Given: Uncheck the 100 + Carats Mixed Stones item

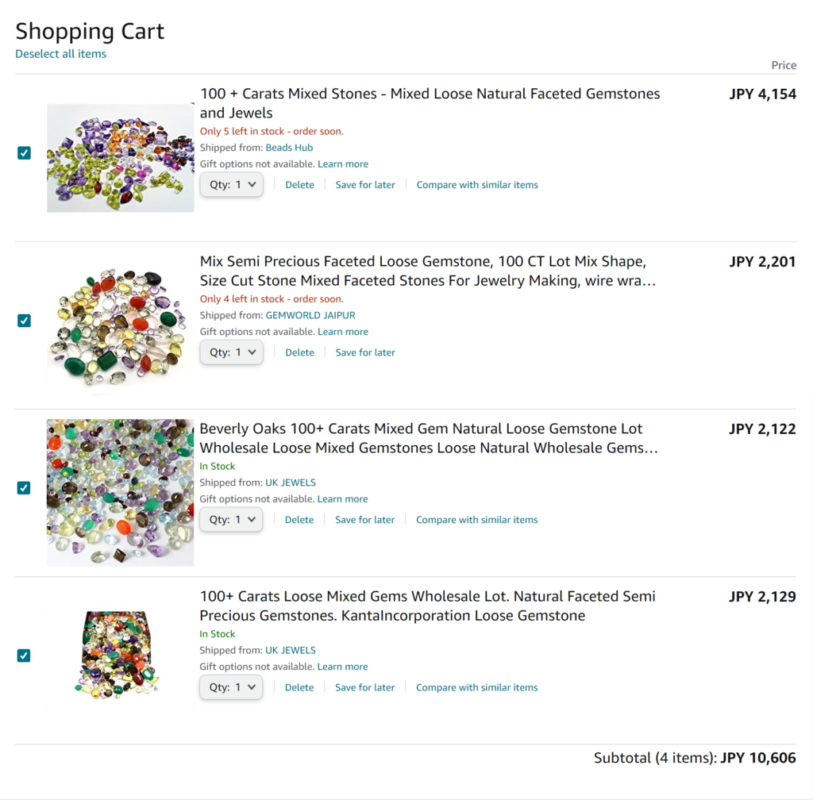Looking at the screenshot, I should point(24,153).
